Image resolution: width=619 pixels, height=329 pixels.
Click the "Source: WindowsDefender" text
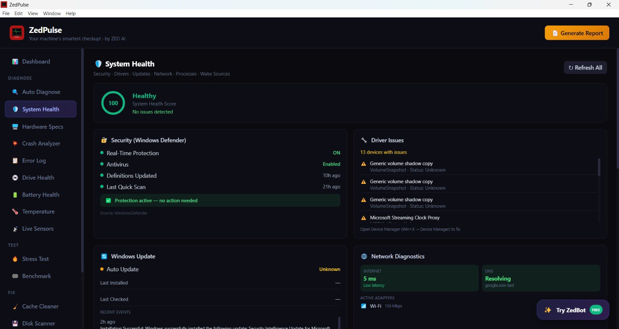click(x=124, y=213)
